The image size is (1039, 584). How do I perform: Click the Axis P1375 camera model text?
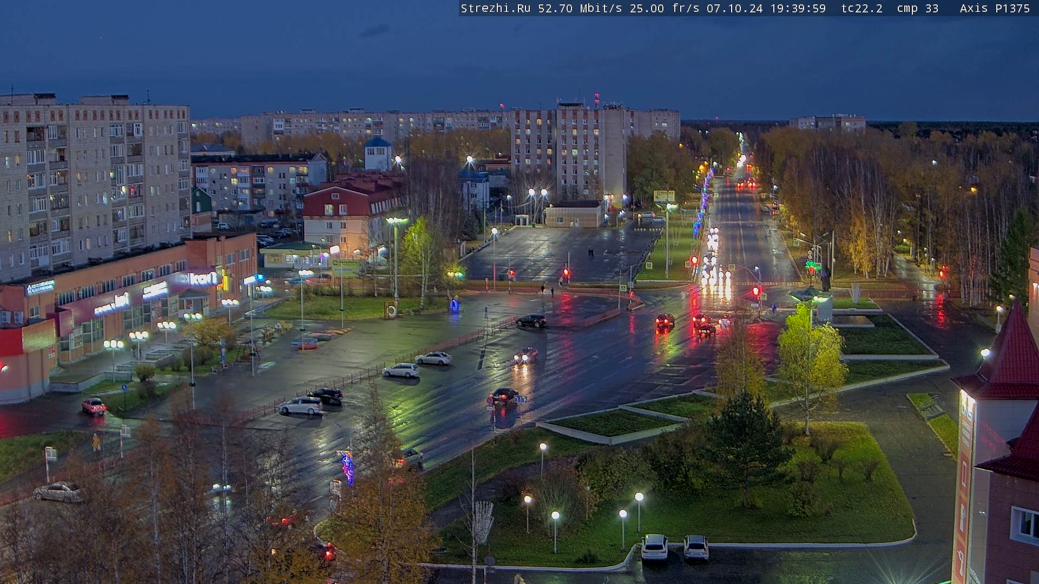[x=995, y=8]
